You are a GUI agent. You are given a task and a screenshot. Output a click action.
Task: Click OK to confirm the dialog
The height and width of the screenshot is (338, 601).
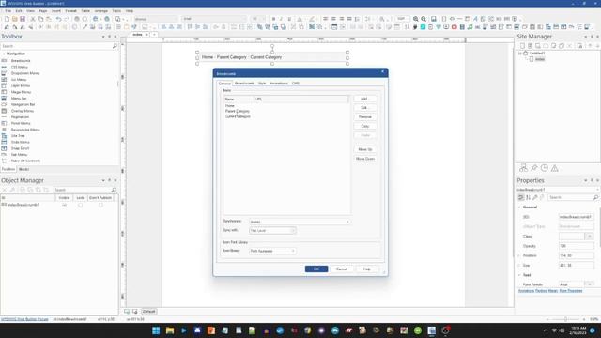pyautogui.click(x=316, y=269)
